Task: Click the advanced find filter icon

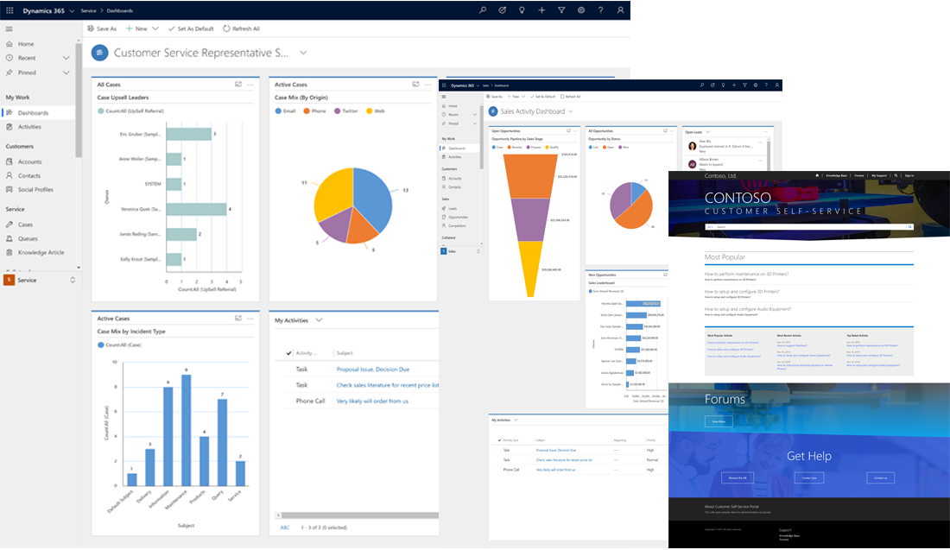Action: click(561, 10)
